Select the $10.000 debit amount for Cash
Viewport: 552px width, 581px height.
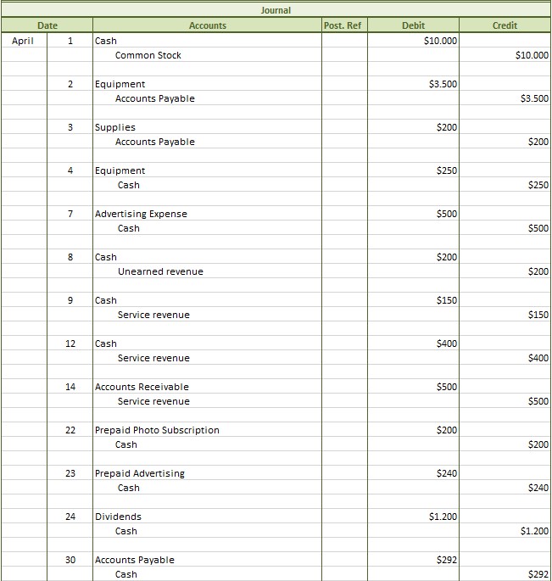[x=440, y=41]
